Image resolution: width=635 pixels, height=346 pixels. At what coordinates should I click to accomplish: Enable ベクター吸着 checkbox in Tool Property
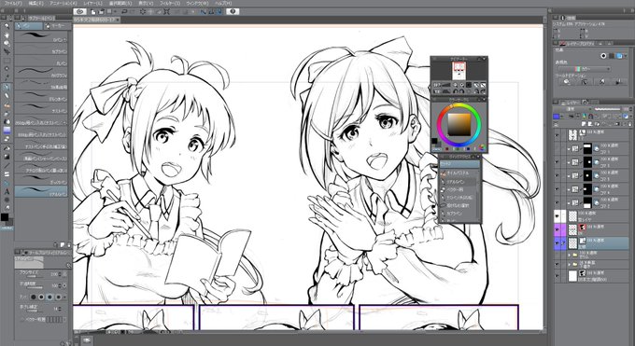point(22,319)
